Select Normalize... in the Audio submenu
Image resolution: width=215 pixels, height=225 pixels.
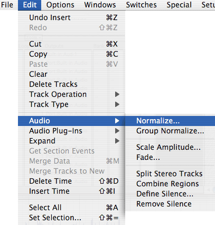(170, 121)
